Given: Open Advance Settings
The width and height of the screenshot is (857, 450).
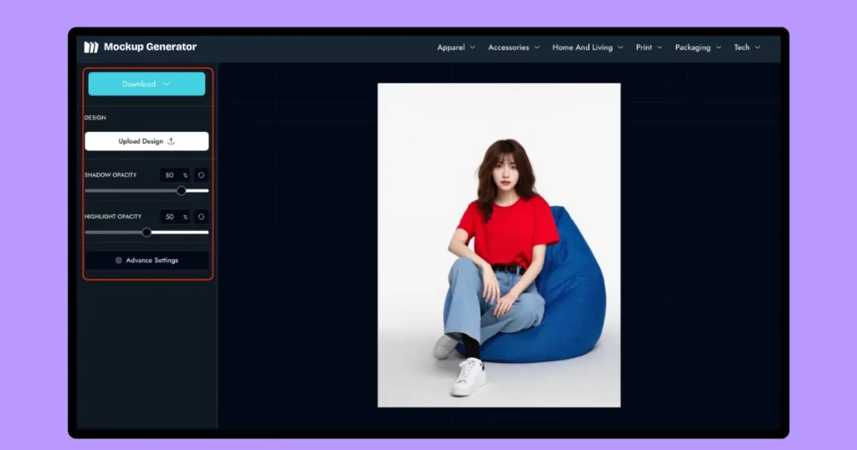Looking at the screenshot, I should coord(146,260).
